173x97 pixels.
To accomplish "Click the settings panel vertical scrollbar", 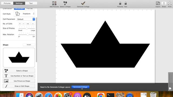I will (36, 40).
